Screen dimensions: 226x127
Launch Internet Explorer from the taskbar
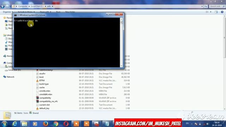pos(14,124)
